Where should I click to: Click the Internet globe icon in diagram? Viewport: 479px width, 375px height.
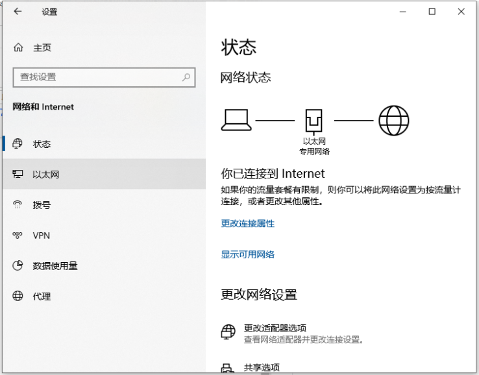(393, 120)
